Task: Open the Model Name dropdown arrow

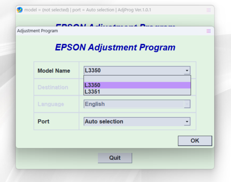Action: pos(187,71)
